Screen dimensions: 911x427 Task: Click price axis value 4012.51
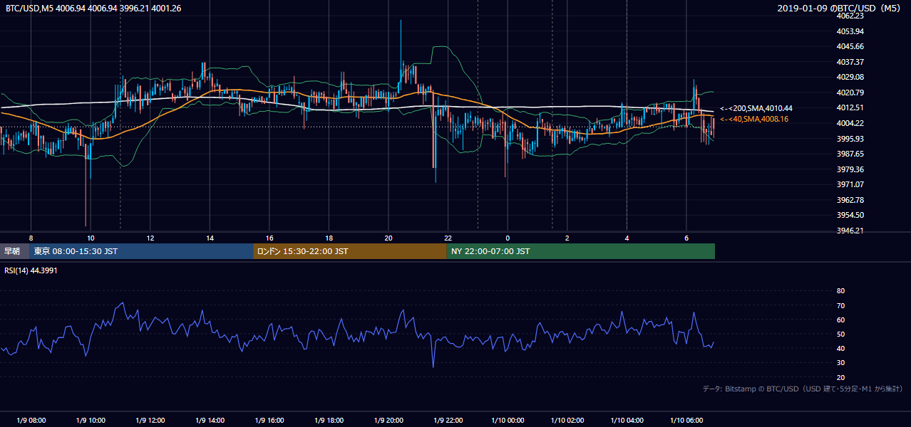850,107
